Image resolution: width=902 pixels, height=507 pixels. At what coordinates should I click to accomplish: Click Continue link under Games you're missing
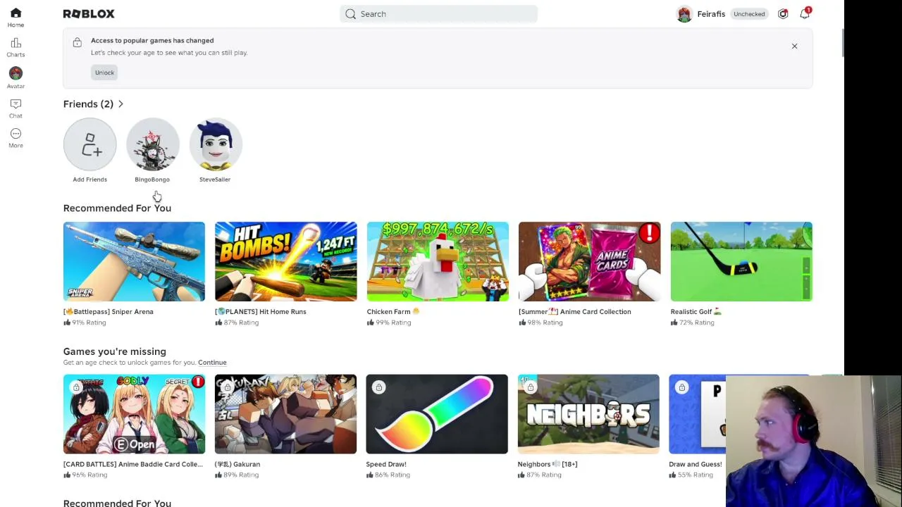[x=212, y=363]
